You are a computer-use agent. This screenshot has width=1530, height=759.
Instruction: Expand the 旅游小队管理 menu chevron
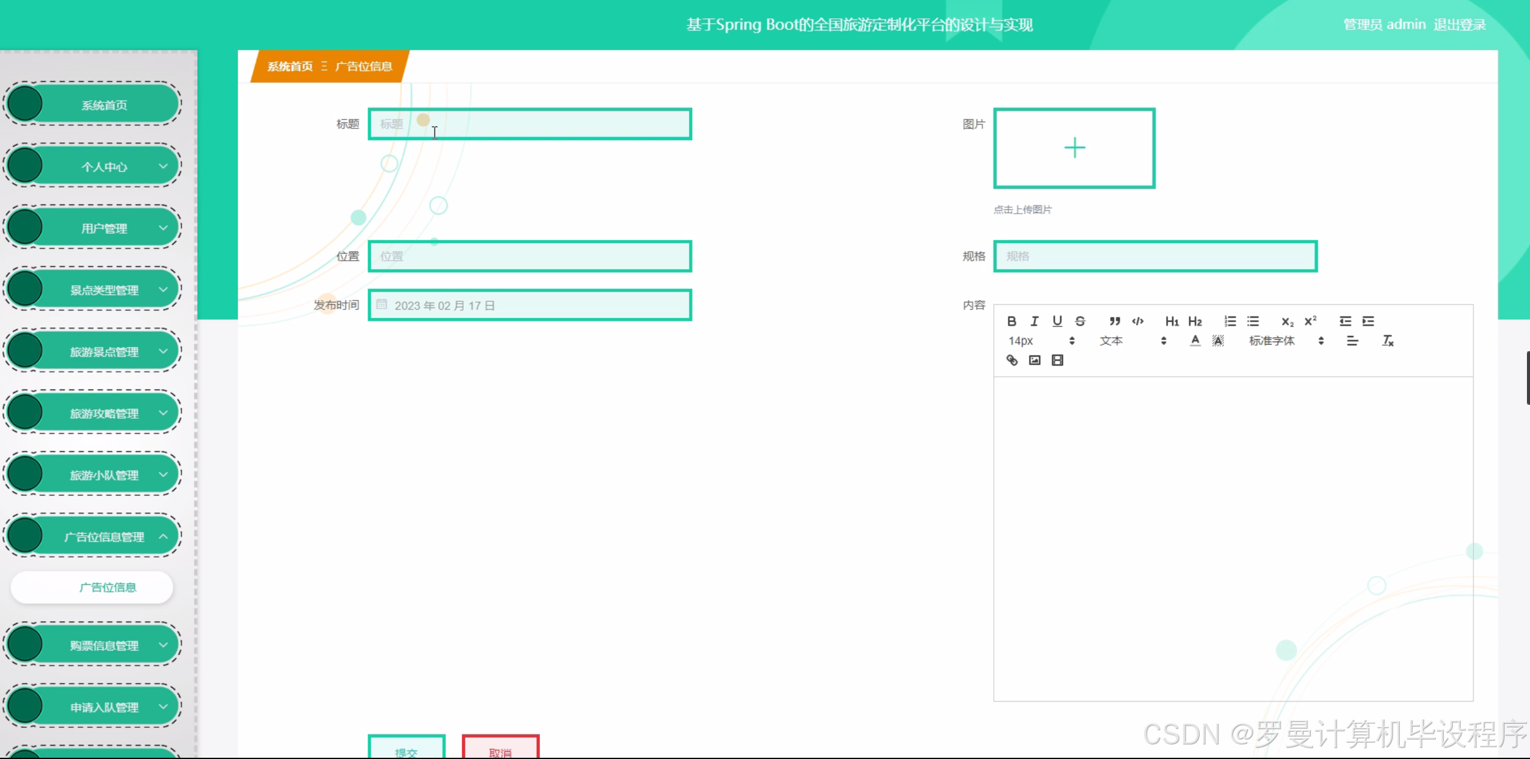click(163, 474)
